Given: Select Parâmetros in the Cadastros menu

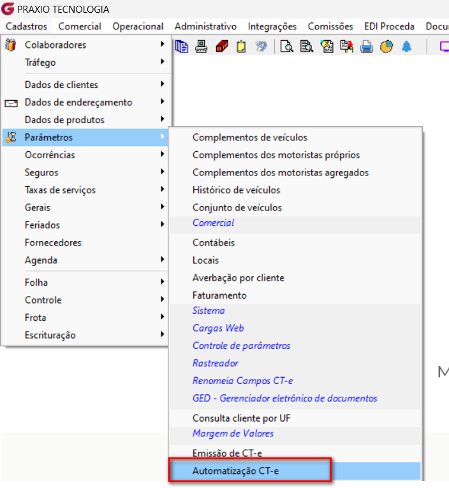Looking at the screenshot, I should (85, 137).
